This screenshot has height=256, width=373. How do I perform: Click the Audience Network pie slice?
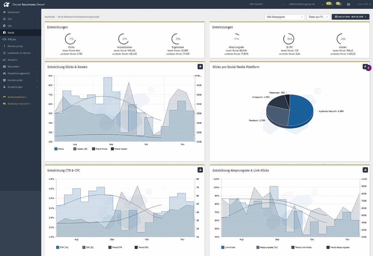click(x=301, y=110)
